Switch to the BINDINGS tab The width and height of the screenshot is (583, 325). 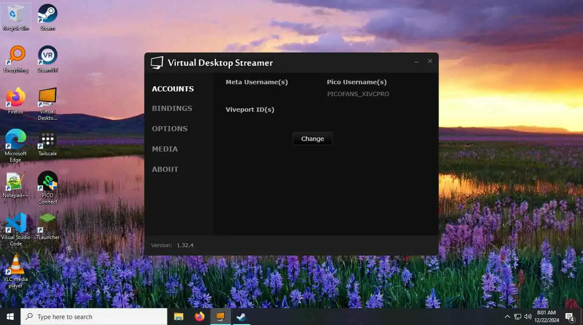172,108
